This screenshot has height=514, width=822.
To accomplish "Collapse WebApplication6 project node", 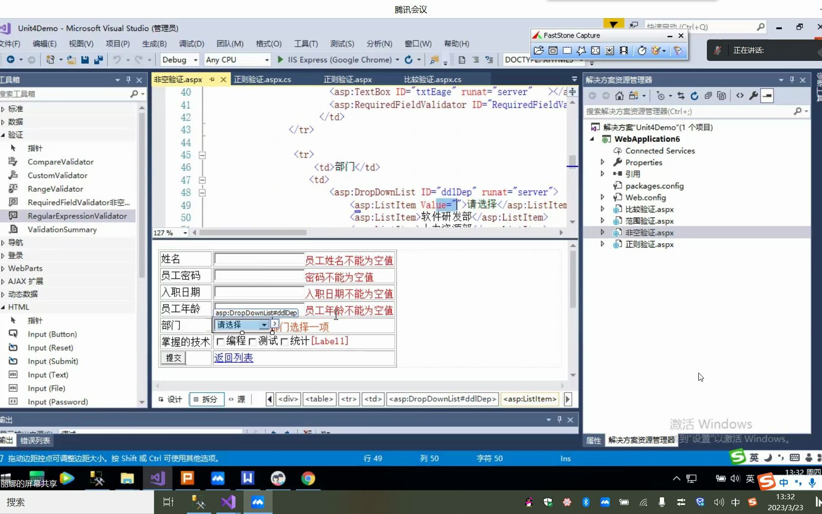I will (x=592, y=139).
